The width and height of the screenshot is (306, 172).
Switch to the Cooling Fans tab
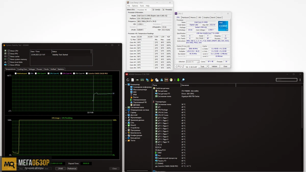[22, 69]
